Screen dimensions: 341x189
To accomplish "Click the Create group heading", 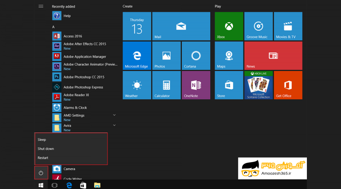I will pyautogui.click(x=127, y=6).
